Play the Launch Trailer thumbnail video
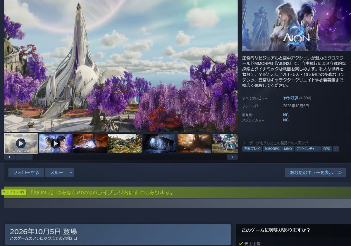The image size is (351, 246). (21, 143)
